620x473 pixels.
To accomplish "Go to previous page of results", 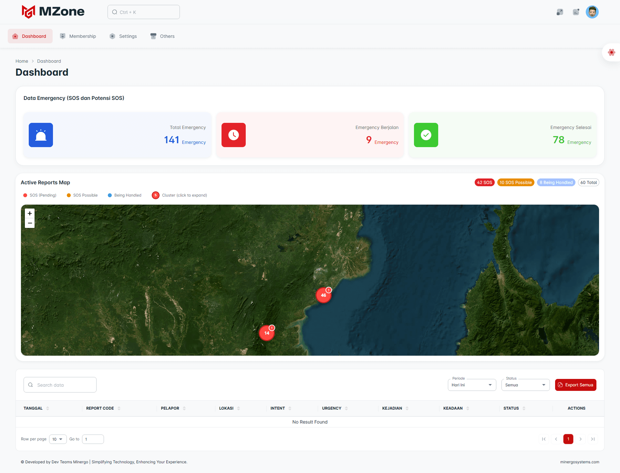I will tap(556, 439).
